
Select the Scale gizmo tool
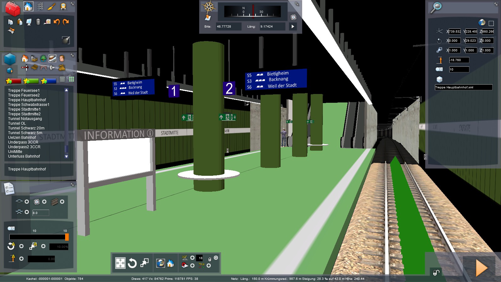[144, 263]
